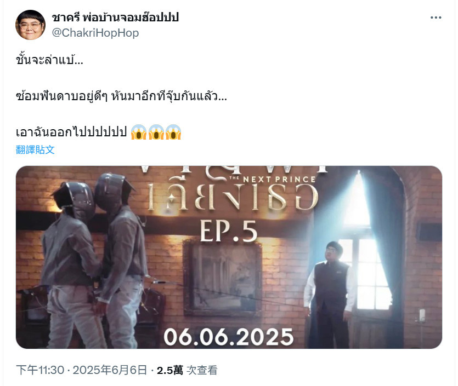Select the first screaming face emoji
This screenshot has height=386, width=458.
pyautogui.click(x=138, y=132)
